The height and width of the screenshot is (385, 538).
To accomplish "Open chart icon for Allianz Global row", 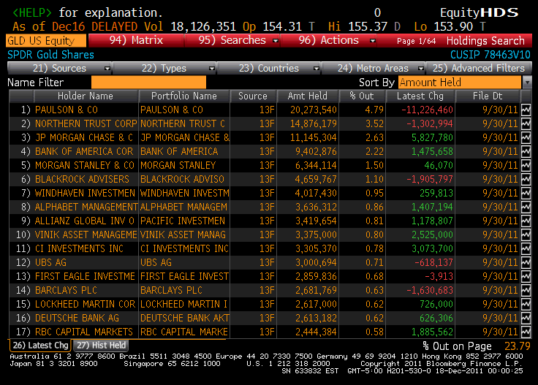I will (x=526, y=221).
